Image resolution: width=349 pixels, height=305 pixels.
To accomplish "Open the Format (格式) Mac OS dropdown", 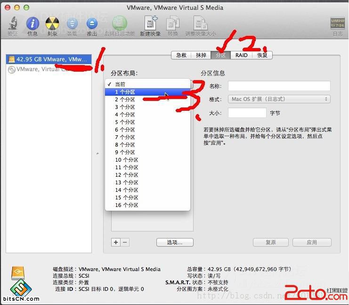I will pyautogui.click(x=279, y=99).
